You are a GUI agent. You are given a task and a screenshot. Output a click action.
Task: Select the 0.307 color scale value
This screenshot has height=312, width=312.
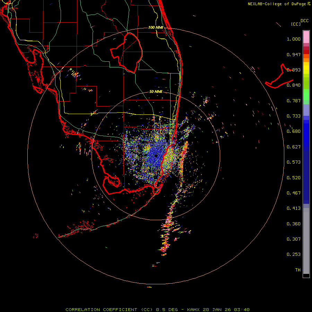coord(294,239)
